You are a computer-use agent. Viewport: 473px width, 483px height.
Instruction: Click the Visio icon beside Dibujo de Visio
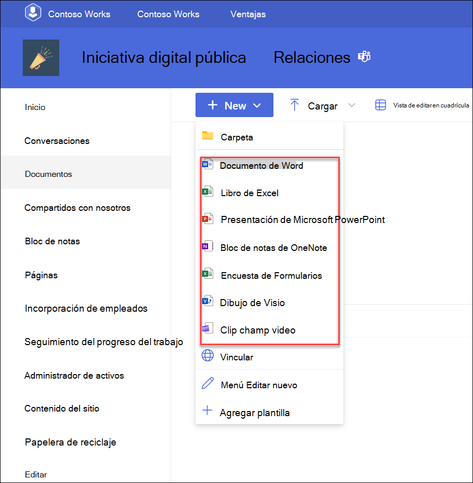pos(208,301)
